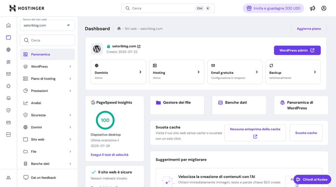
Task: Open Analisi in the sidebar
Action: coord(47,103)
